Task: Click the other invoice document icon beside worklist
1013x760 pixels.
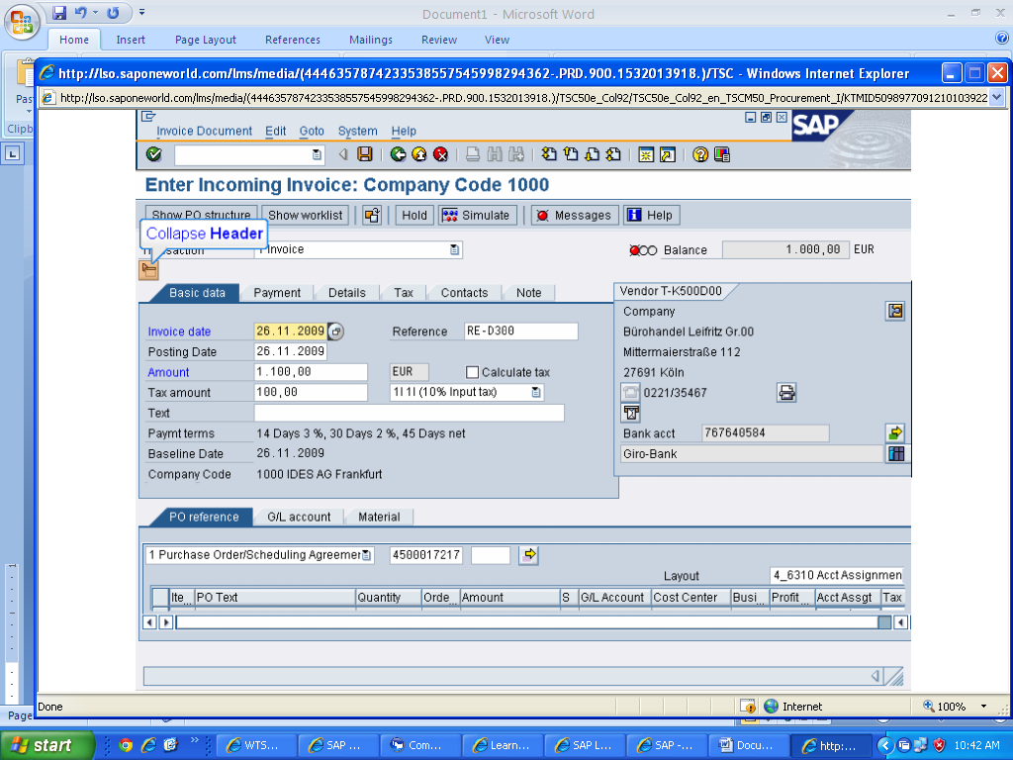Action: (372, 215)
